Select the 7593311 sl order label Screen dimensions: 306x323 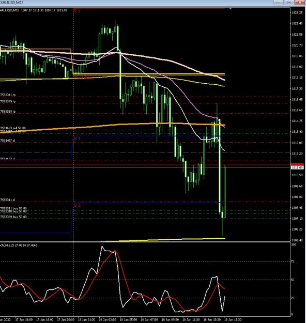7,200
